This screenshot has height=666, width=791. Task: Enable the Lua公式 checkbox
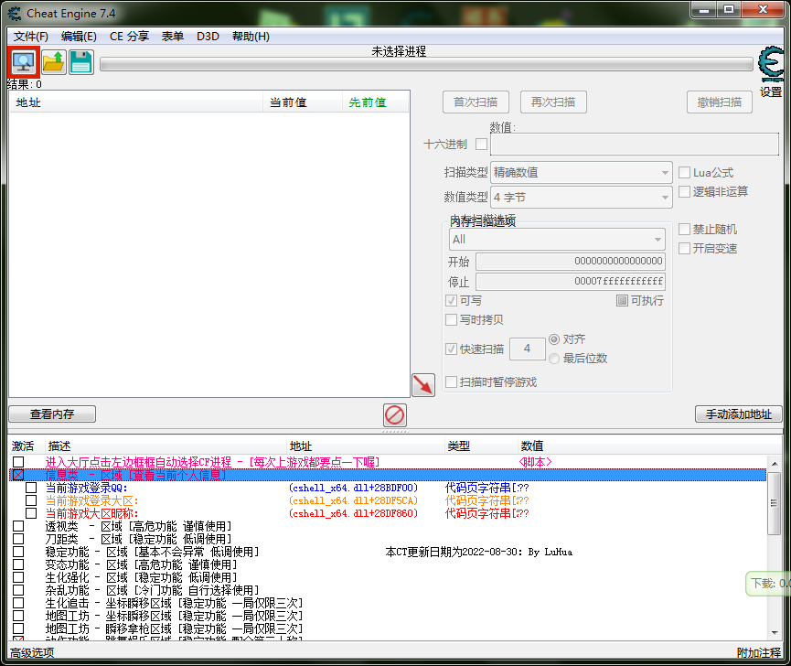685,173
